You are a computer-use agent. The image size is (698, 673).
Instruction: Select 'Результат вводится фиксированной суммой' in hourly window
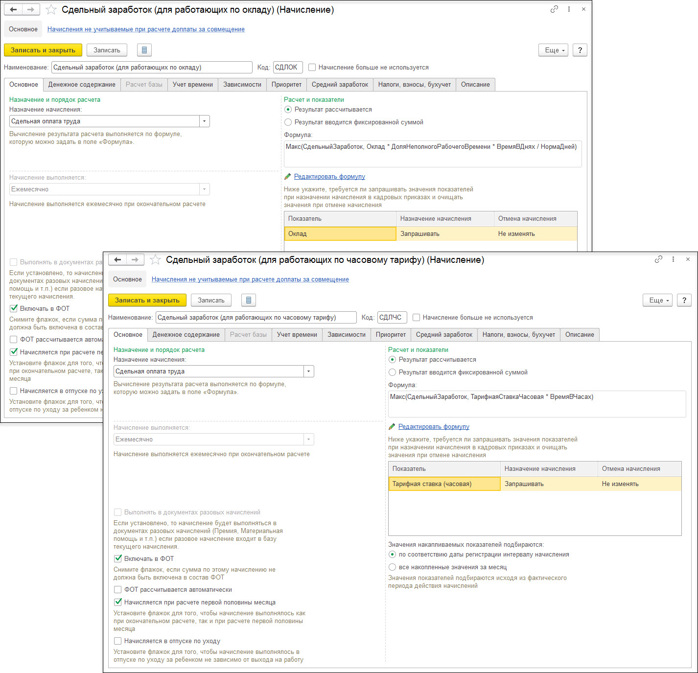(392, 372)
